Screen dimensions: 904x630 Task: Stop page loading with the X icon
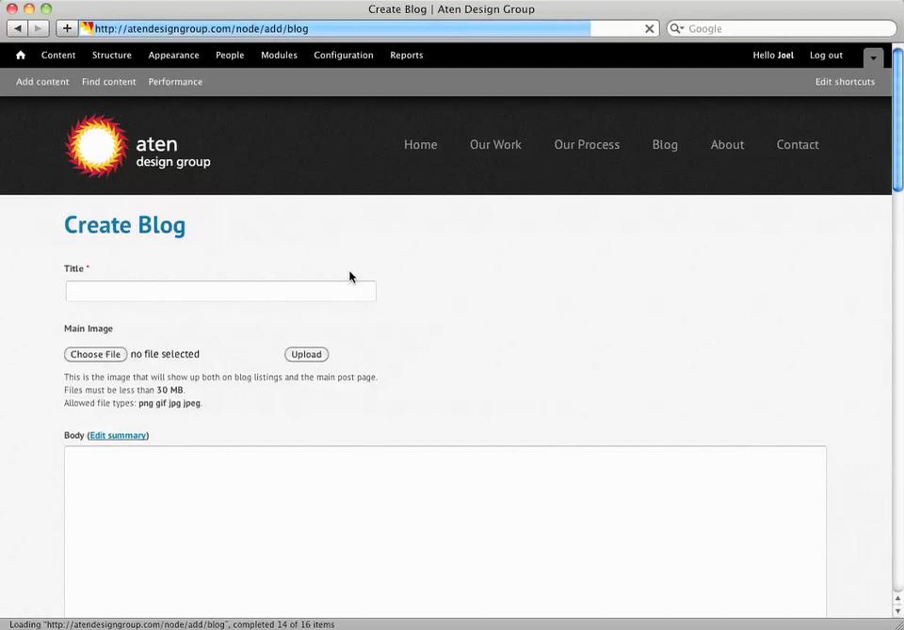pos(649,29)
